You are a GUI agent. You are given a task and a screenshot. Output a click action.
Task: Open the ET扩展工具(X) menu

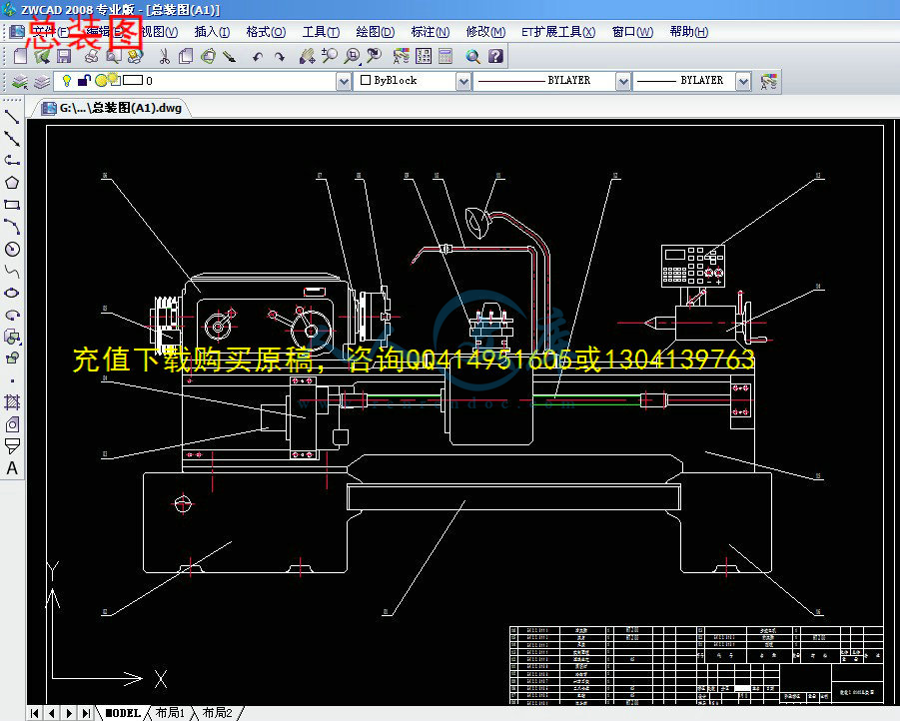558,32
